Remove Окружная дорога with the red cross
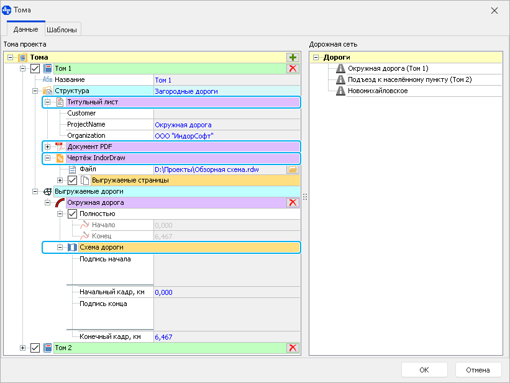This screenshot has height=383, width=510. click(x=293, y=202)
